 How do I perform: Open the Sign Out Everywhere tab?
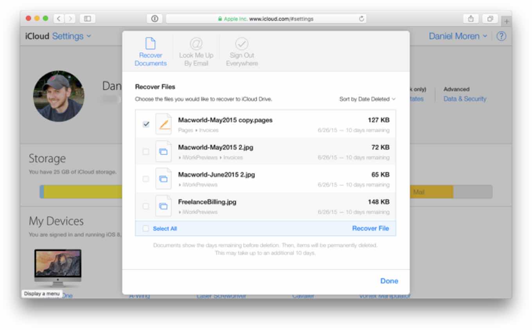(x=242, y=52)
